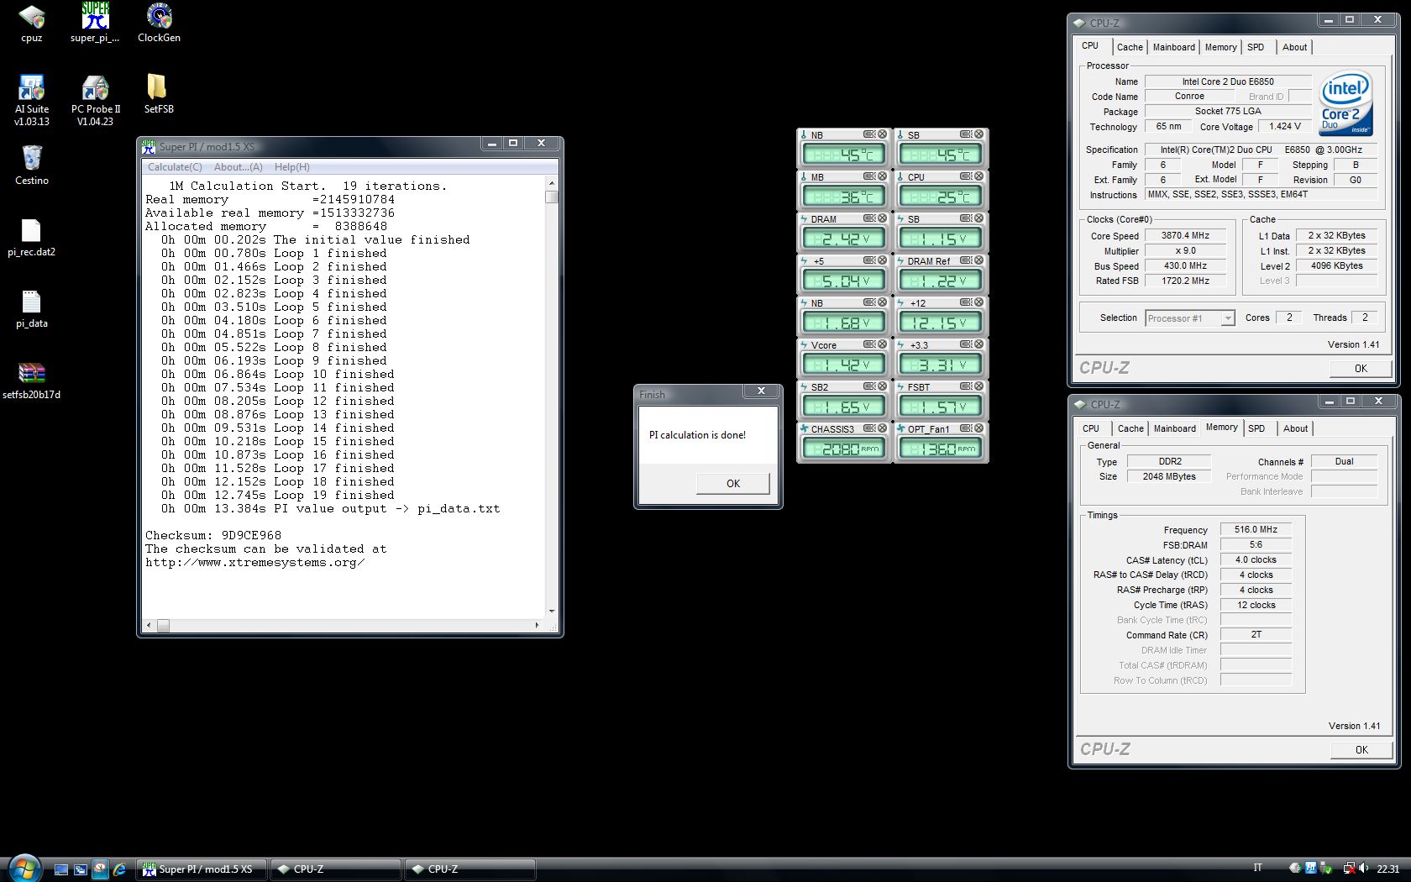Open the Help(H) menu in Super PI
Viewport: 1411px width, 882px height.
[x=292, y=167]
